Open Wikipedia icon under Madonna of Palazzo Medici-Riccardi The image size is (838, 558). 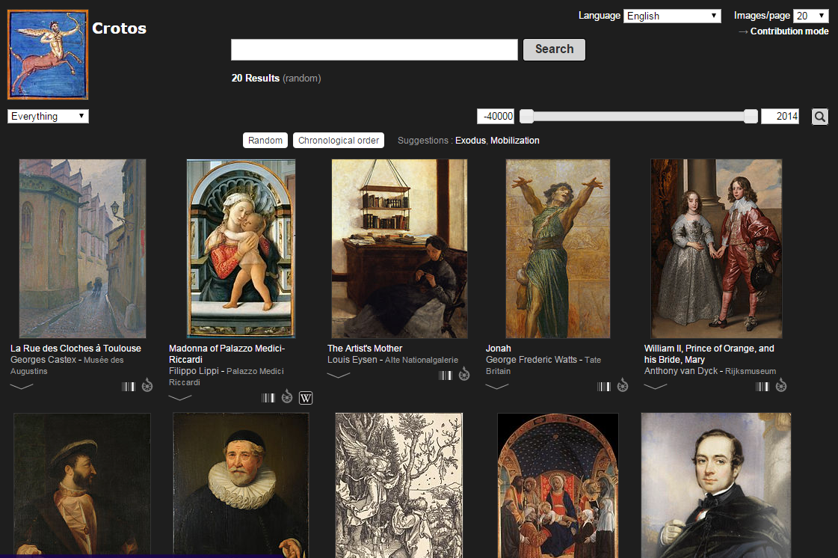point(306,398)
